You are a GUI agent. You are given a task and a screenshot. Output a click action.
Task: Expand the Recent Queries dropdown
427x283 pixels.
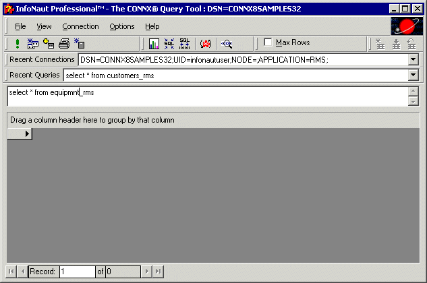[x=413, y=75]
